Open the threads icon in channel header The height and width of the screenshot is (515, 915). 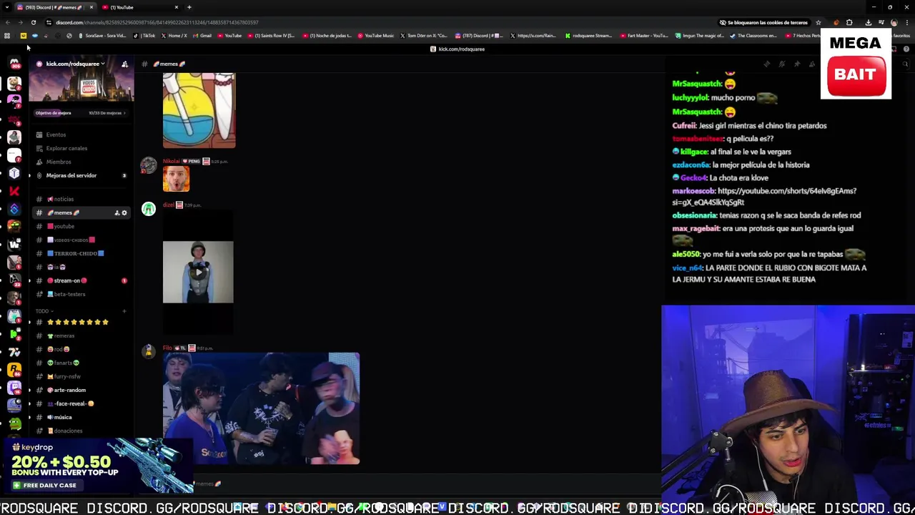(766, 64)
